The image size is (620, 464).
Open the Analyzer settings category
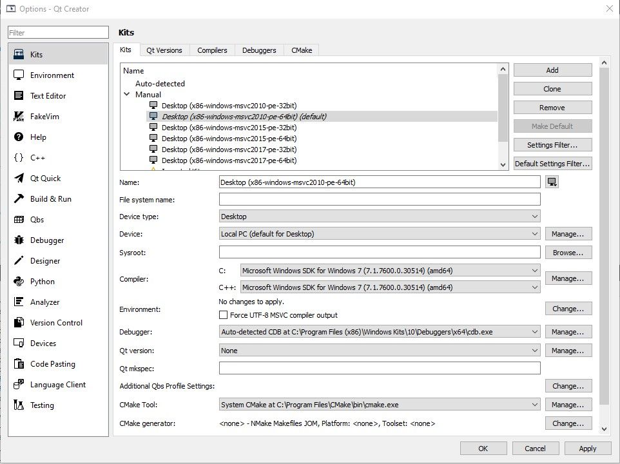click(58, 302)
